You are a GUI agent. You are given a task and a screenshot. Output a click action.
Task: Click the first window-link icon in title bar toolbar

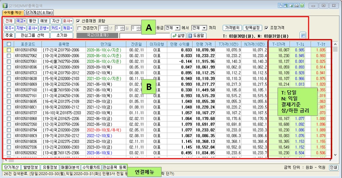click(x=279, y=6)
